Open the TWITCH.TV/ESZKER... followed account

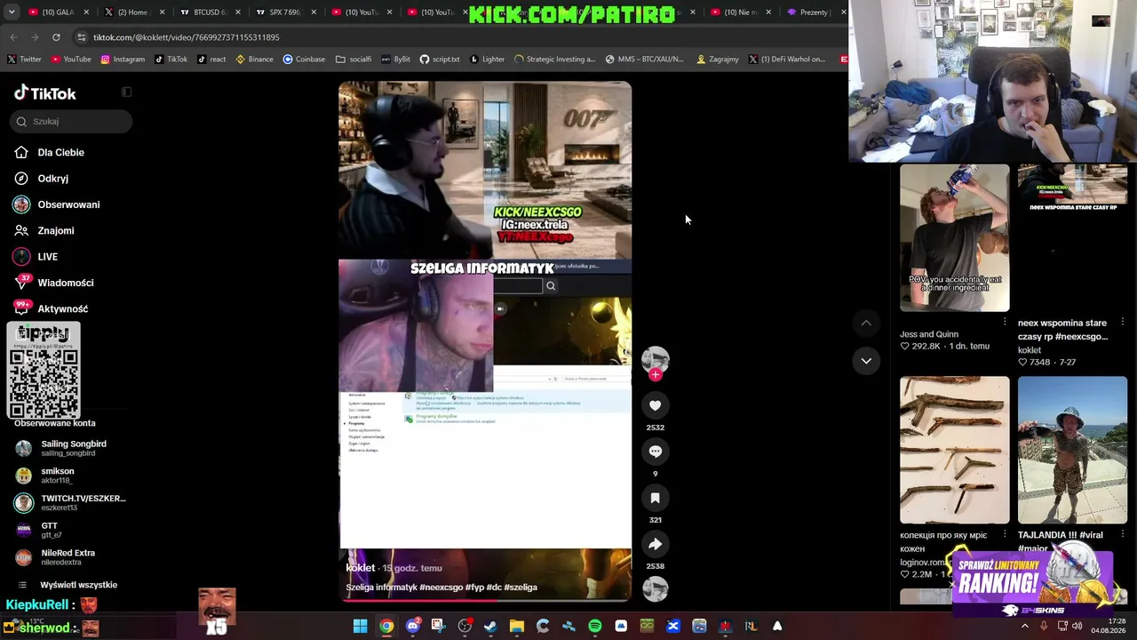[x=70, y=502]
